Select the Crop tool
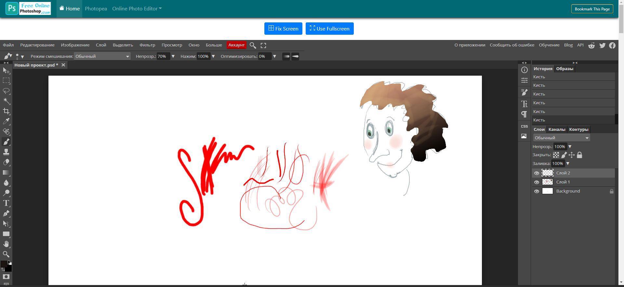 pos(6,111)
